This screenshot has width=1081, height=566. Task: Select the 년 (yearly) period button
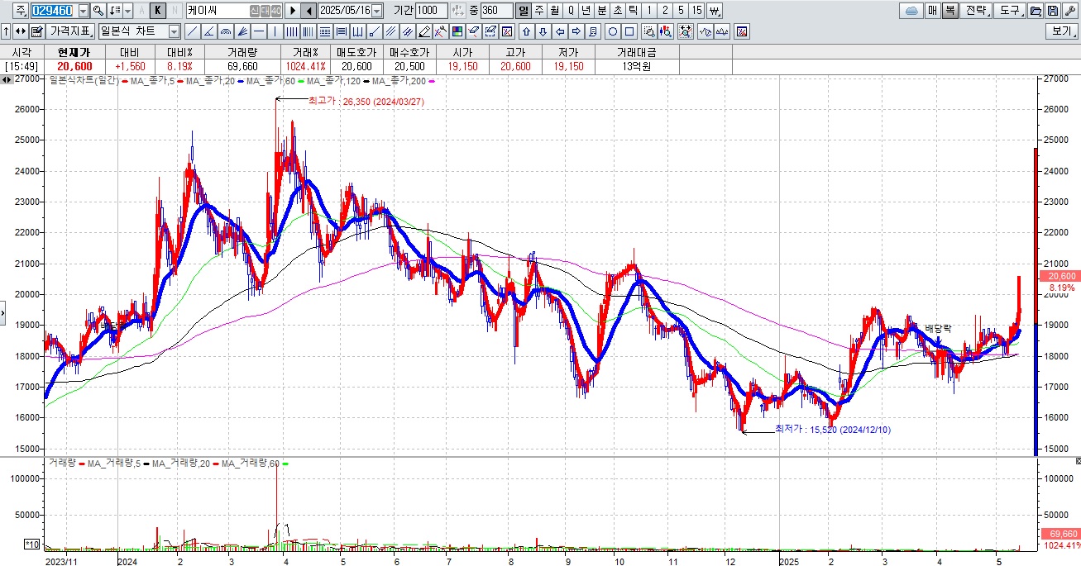pyautogui.click(x=586, y=11)
